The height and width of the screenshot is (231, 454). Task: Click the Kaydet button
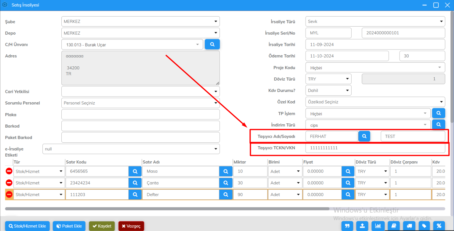click(x=102, y=226)
